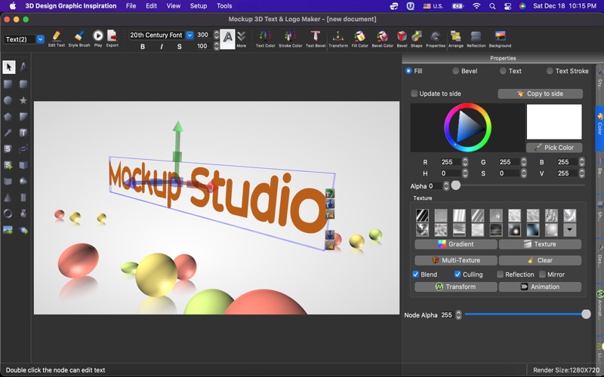The height and width of the screenshot is (377, 604).
Task: Open the Text Color tool
Action: 266,39
